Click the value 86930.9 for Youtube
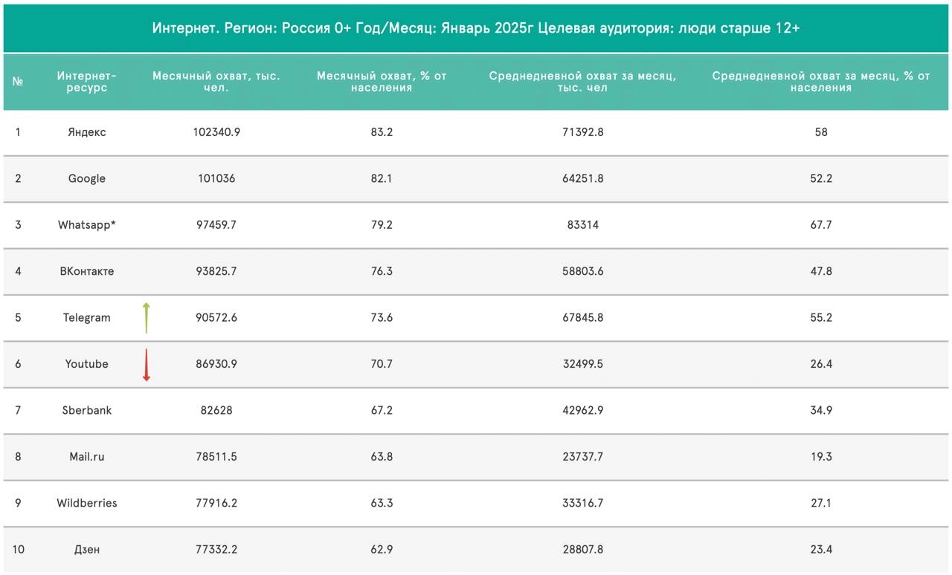Image resolution: width=952 pixels, height=575 pixels. point(216,364)
